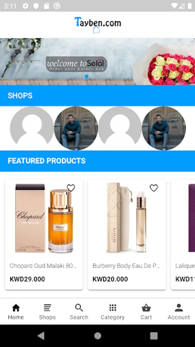Open the Chopard perfume product image
The width and height of the screenshot is (195, 347).
coord(44,218)
